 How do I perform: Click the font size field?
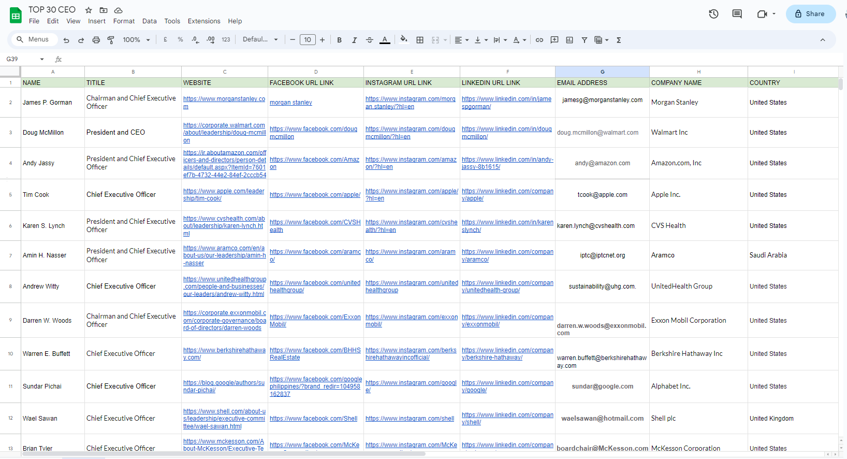point(308,40)
